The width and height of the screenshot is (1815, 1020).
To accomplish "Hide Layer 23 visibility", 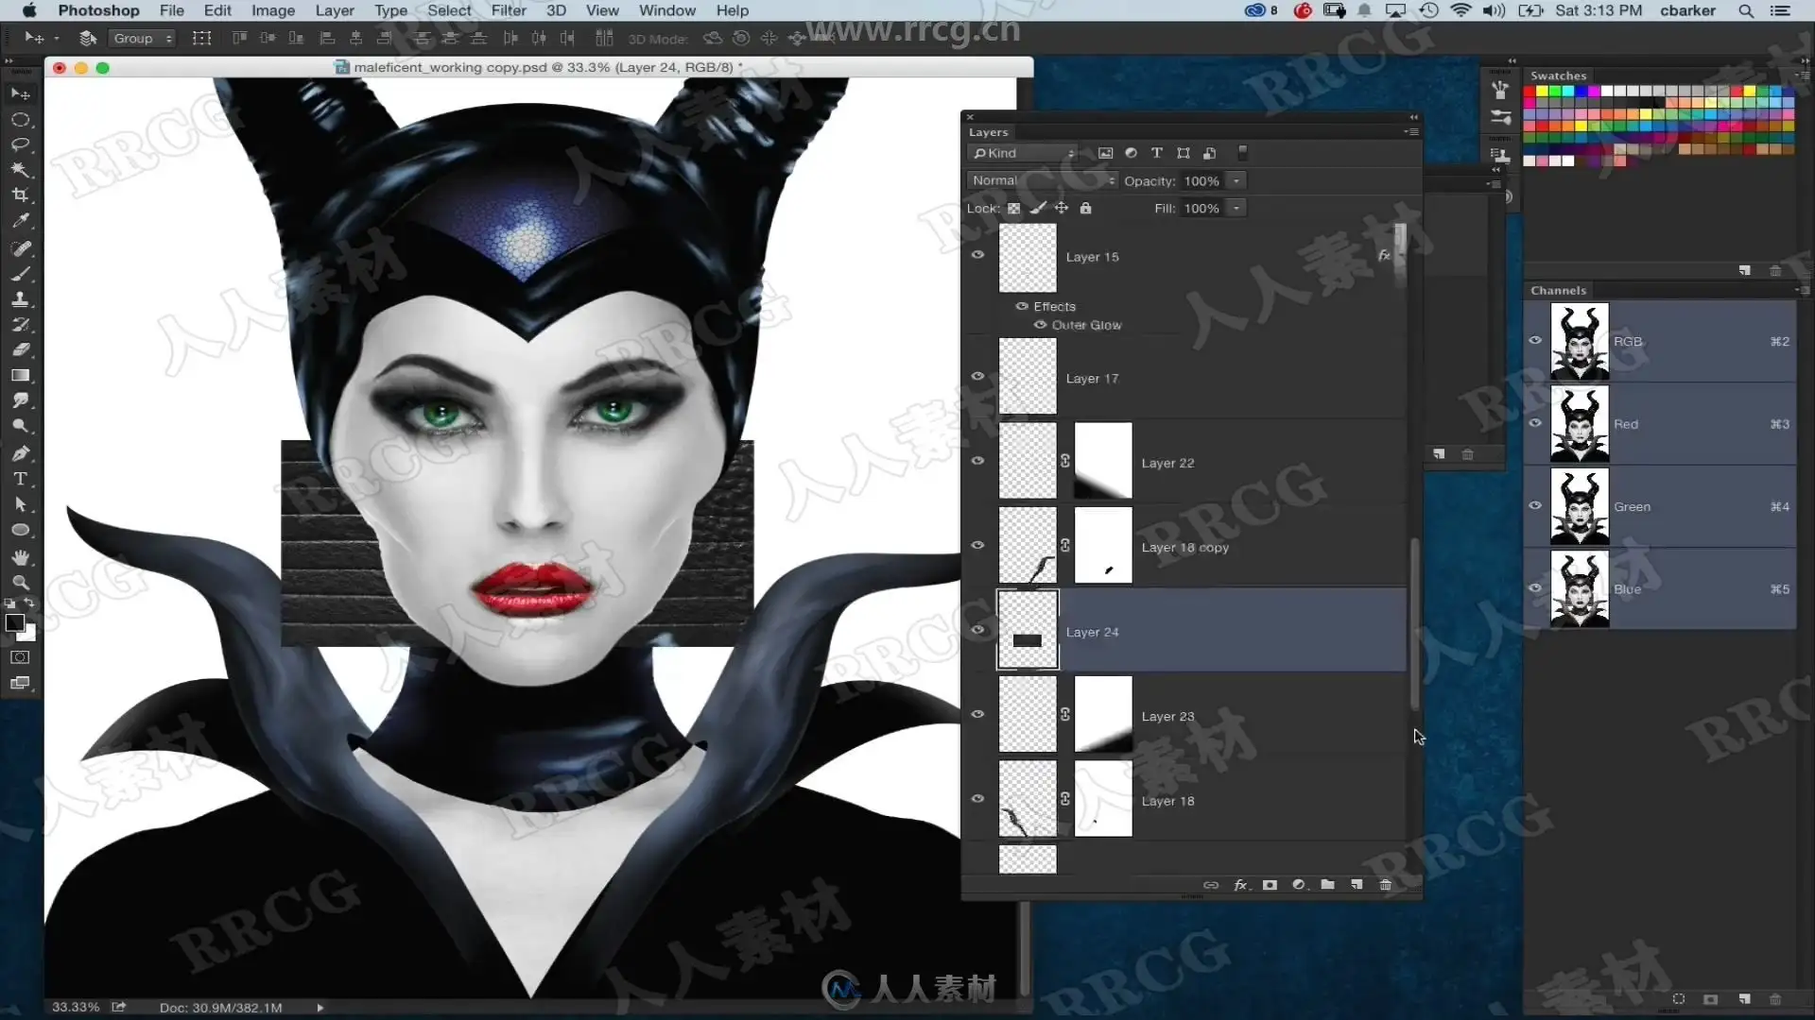I will tap(978, 714).
